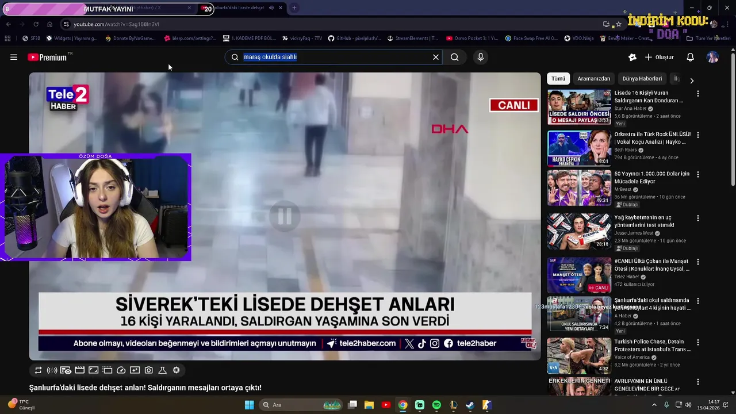This screenshot has height=414, width=736.
Task: Pause the video via center overlay
Action: tap(285, 216)
